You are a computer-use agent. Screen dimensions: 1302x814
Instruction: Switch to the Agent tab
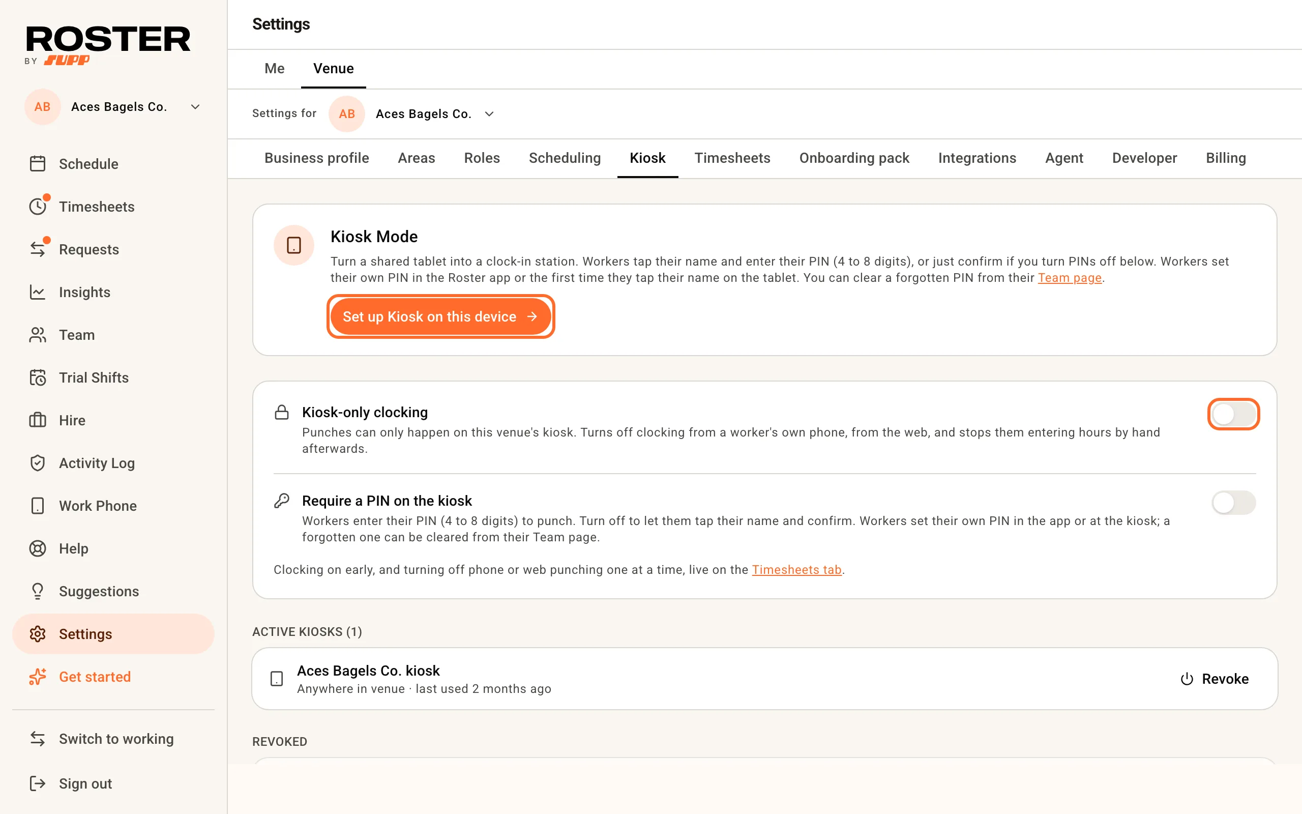point(1064,158)
